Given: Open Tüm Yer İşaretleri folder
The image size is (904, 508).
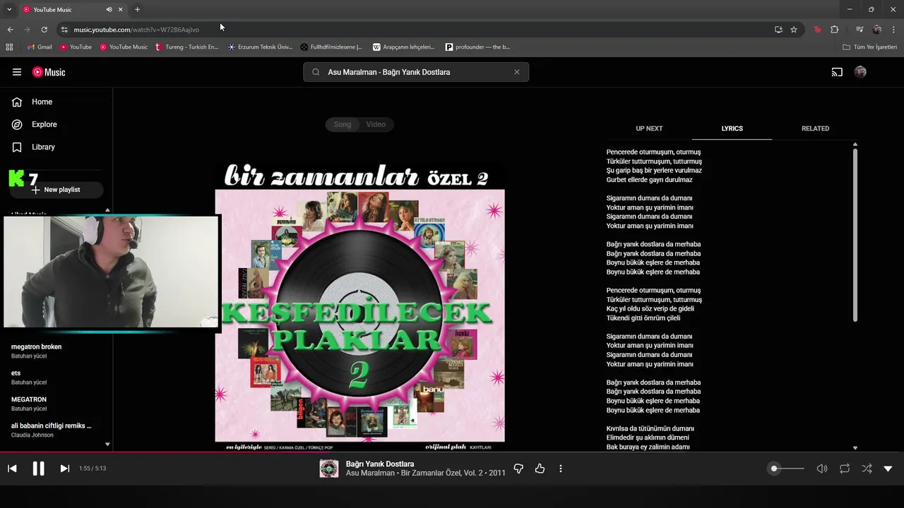Looking at the screenshot, I should click(870, 47).
